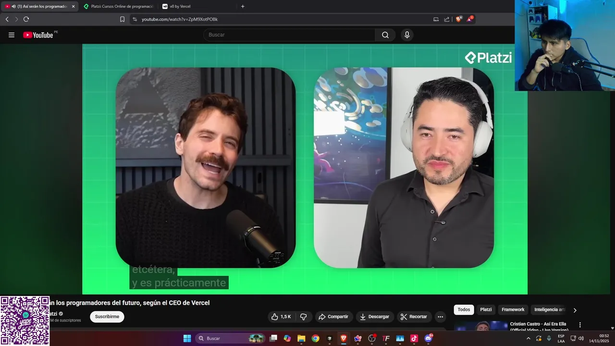Screen dimensions: 615x346
Task: Select the Framework filter chip
Action: [x=513, y=309]
